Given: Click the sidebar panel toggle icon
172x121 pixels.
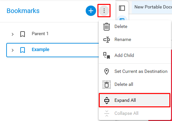Looking at the screenshot, I should 122,8.
